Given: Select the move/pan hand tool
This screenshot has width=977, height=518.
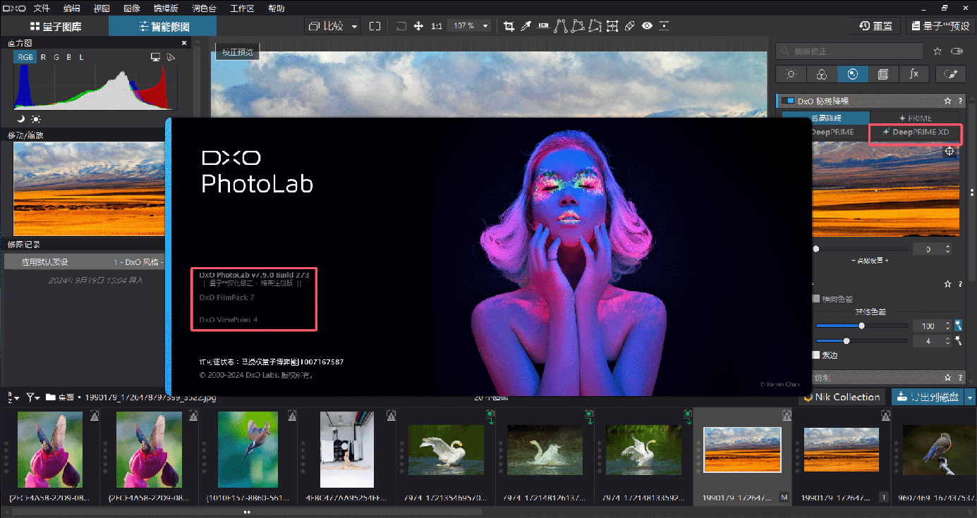Looking at the screenshot, I should [418, 26].
